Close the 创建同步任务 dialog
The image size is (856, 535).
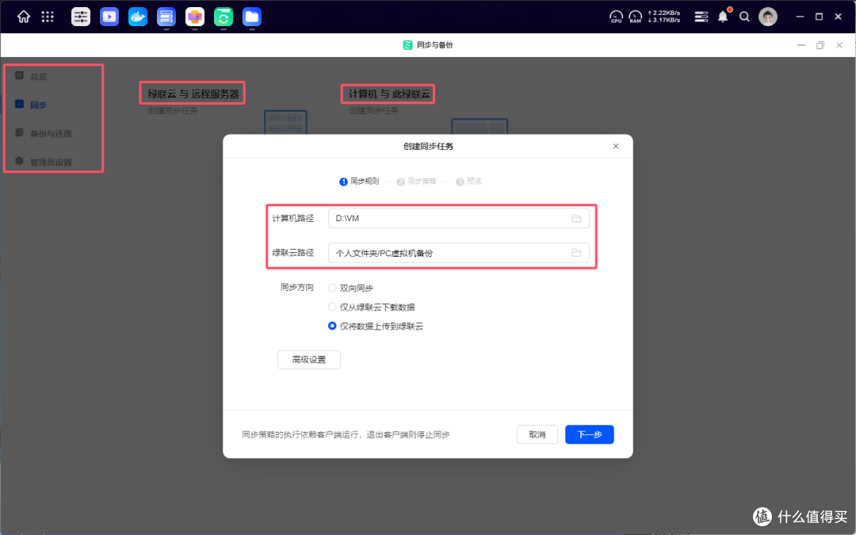pyautogui.click(x=616, y=147)
